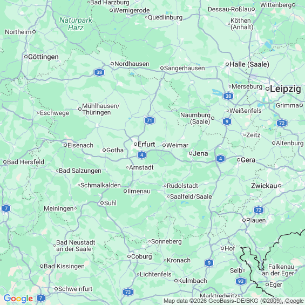The width and height of the screenshot is (305, 305).
Task: Click the Naturpark Harz label
Action: point(76,24)
